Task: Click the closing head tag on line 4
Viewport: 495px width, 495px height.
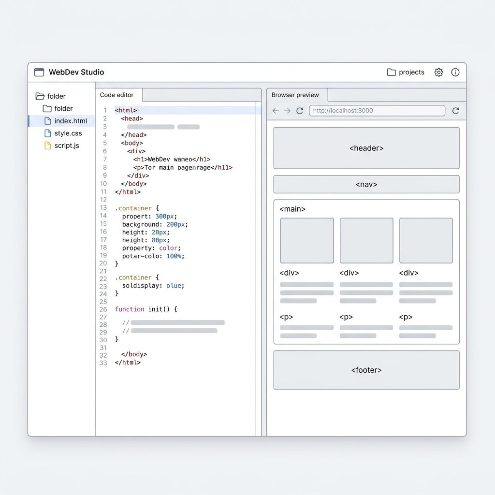Action: [134, 135]
